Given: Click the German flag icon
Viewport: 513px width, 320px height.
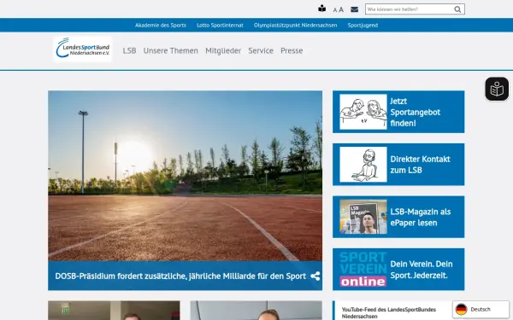Looking at the screenshot, I should click(x=461, y=309).
